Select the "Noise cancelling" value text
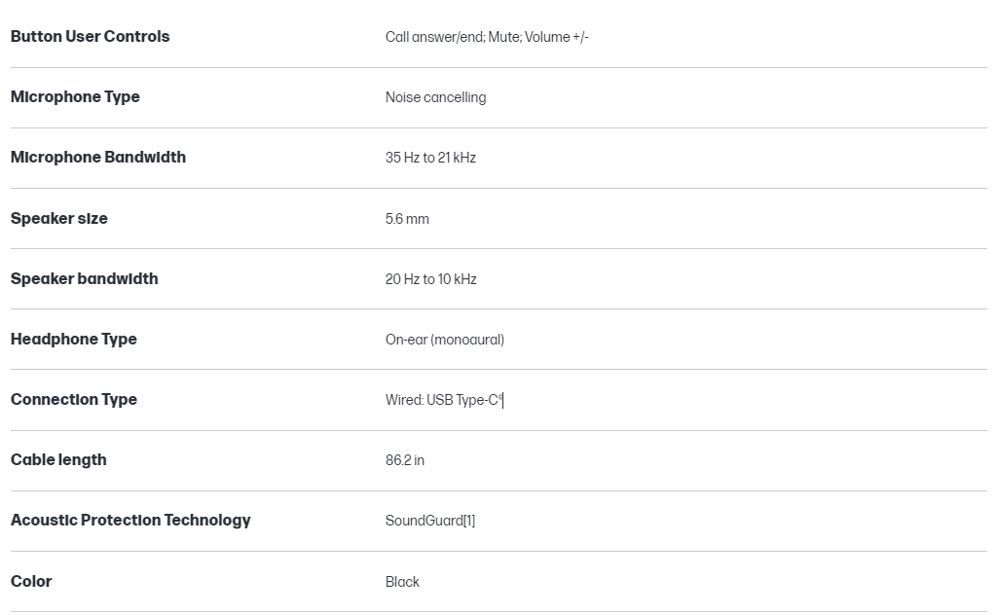The image size is (998, 615). tap(435, 97)
